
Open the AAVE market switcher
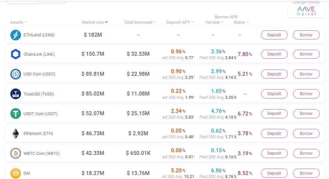coord(306,11)
